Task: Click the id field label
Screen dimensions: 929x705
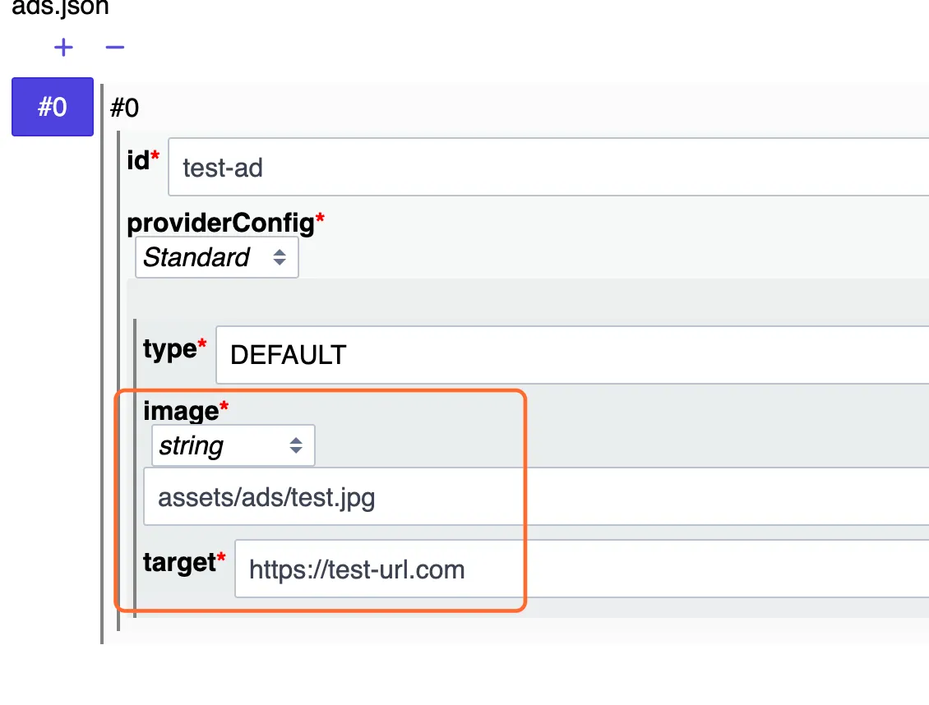Action: [138, 160]
